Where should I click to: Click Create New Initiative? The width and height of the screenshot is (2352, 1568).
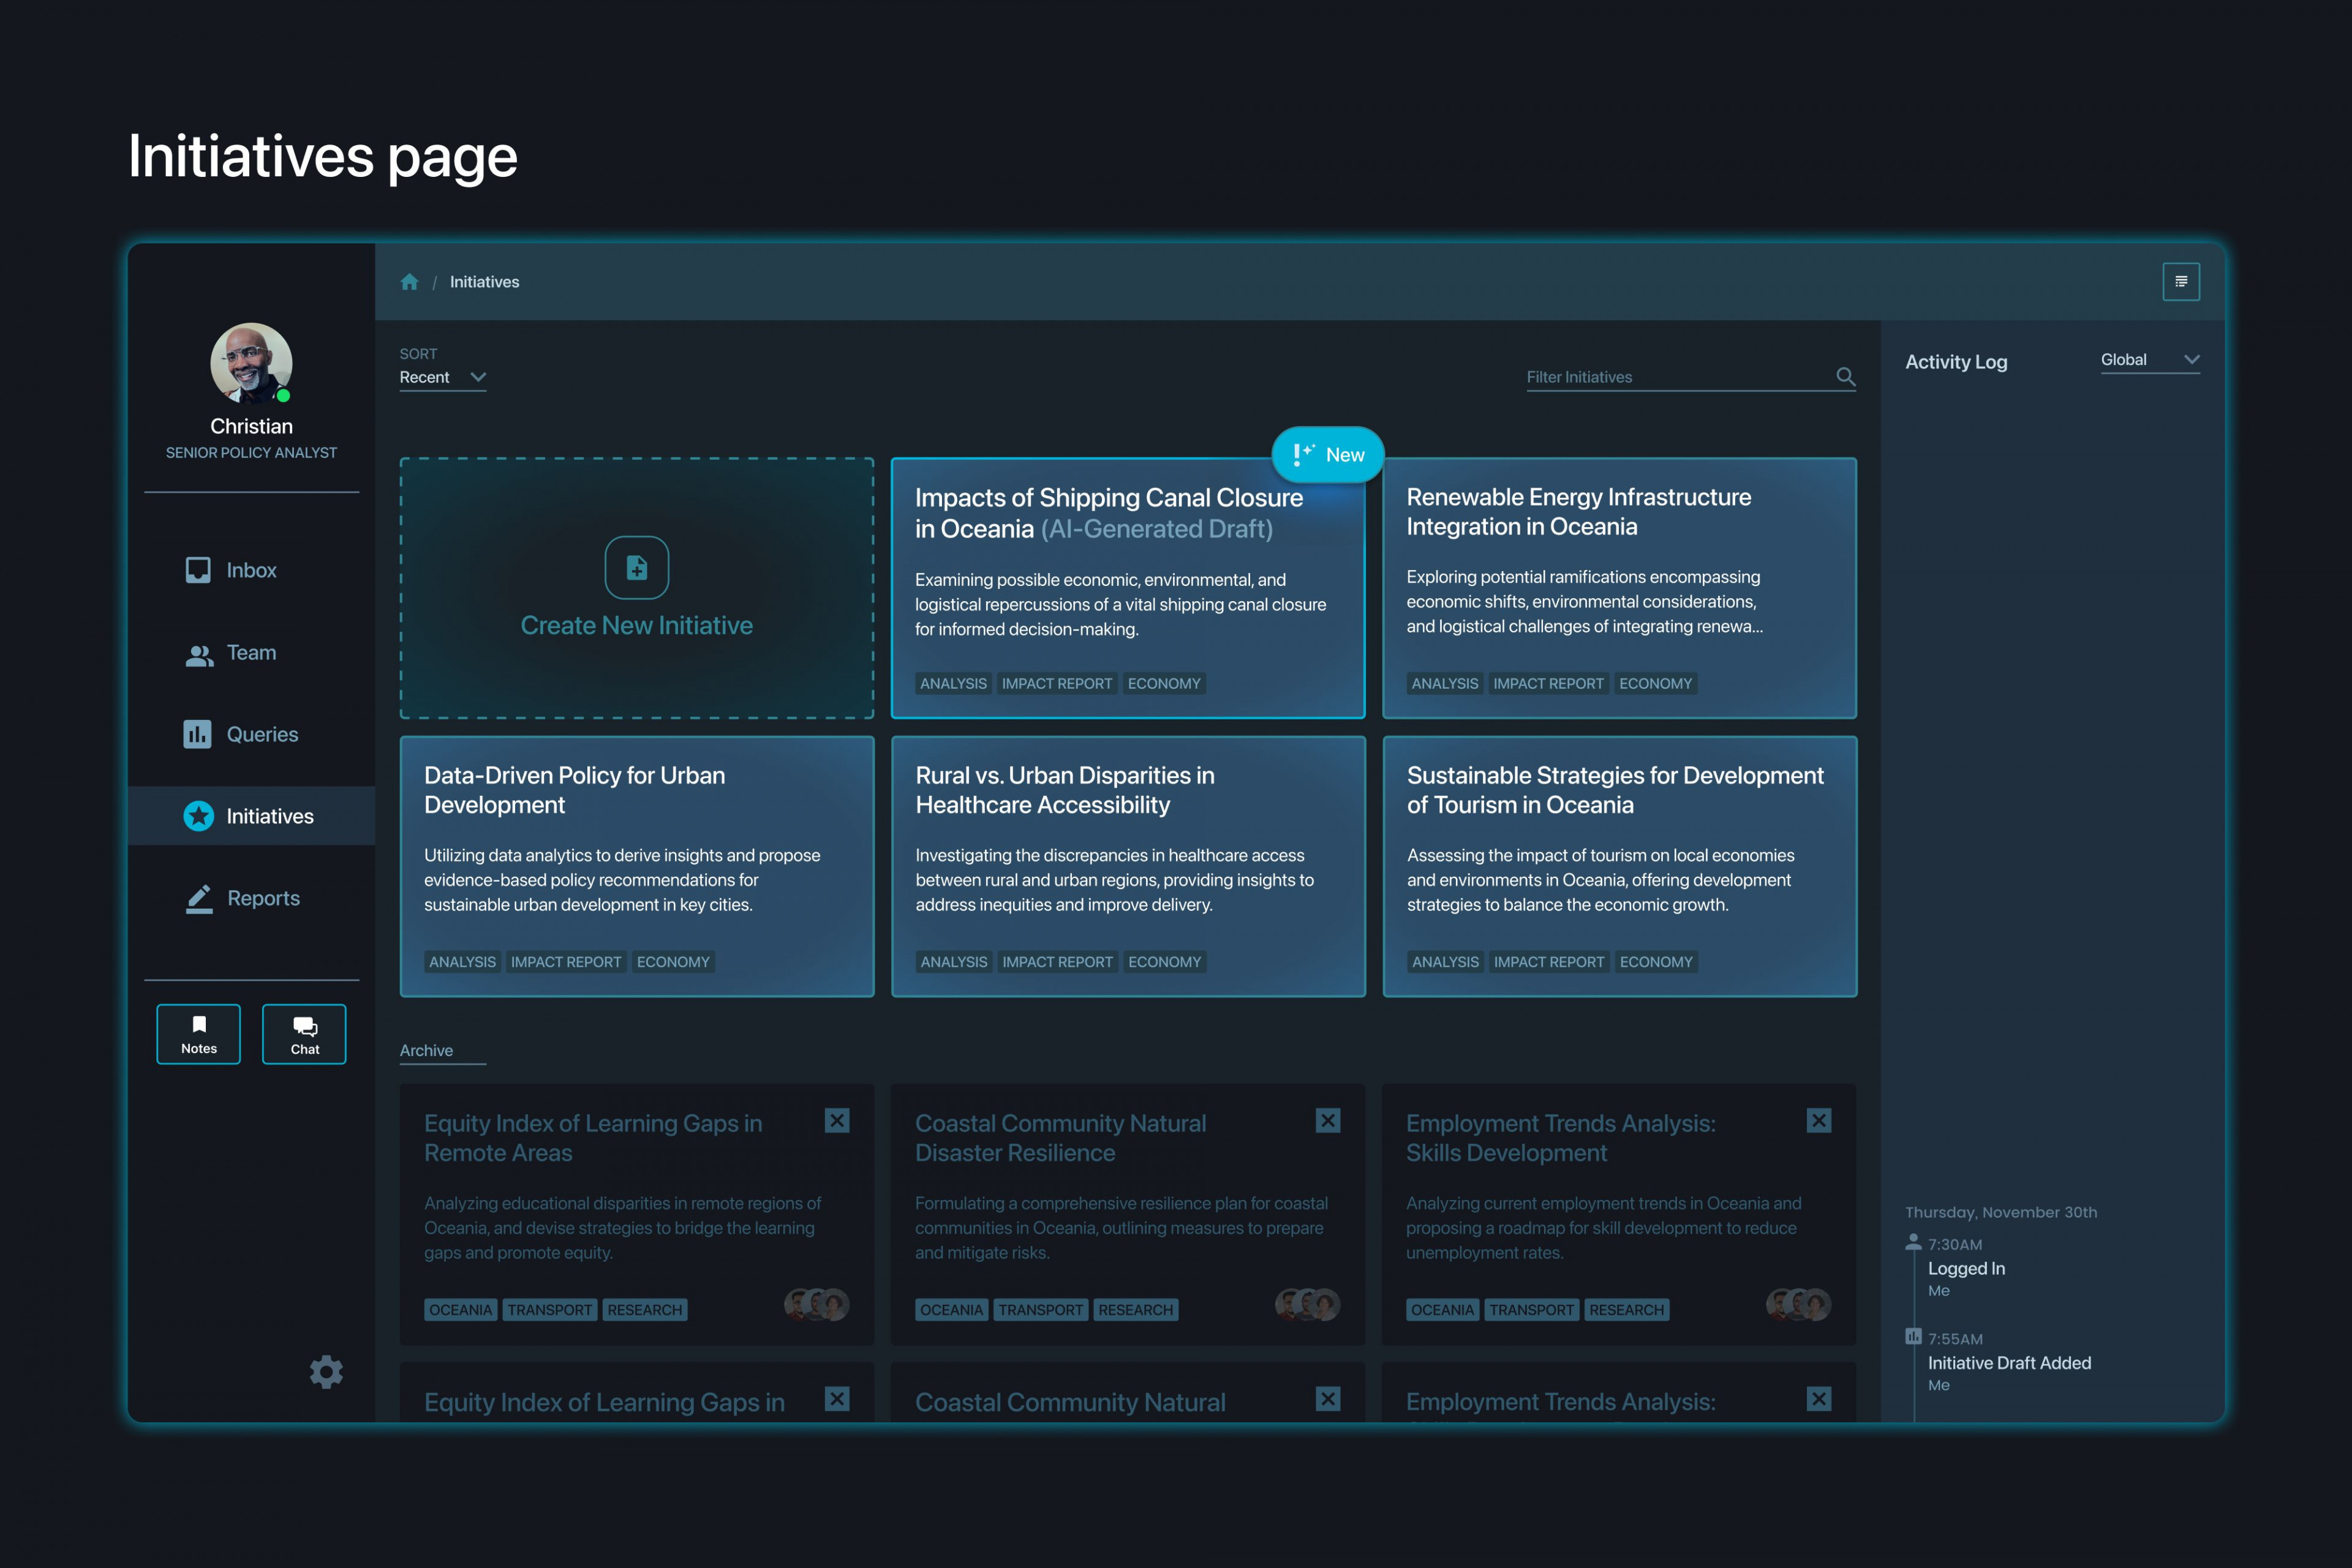(636, 590)
